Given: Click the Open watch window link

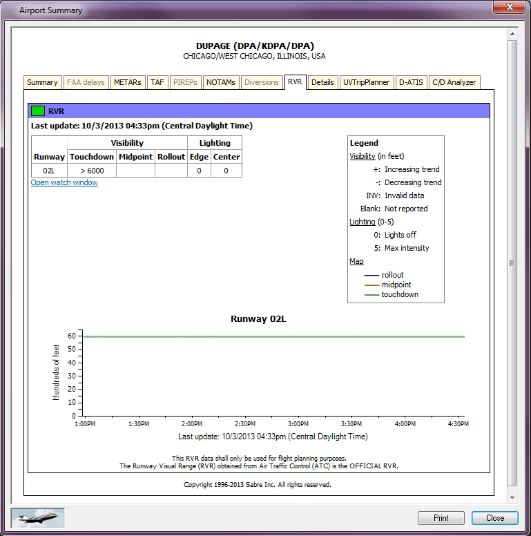Looking at the screenshot, I should [64, 183].
